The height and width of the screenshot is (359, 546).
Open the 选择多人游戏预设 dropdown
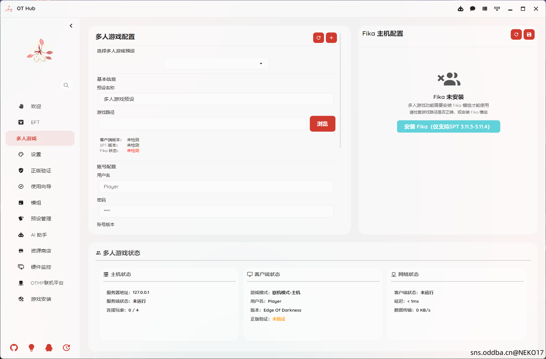pyautogui.click(x=216, y=64)
